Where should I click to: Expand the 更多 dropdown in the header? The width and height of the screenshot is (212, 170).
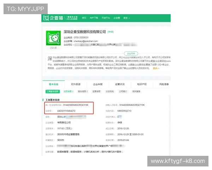point(126,18)
